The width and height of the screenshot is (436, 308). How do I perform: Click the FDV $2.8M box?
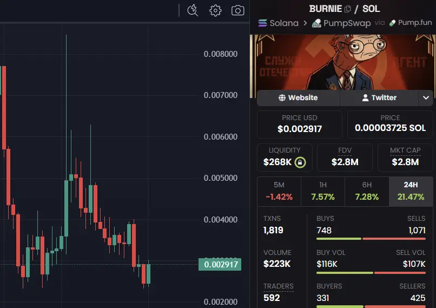(345, 158)
